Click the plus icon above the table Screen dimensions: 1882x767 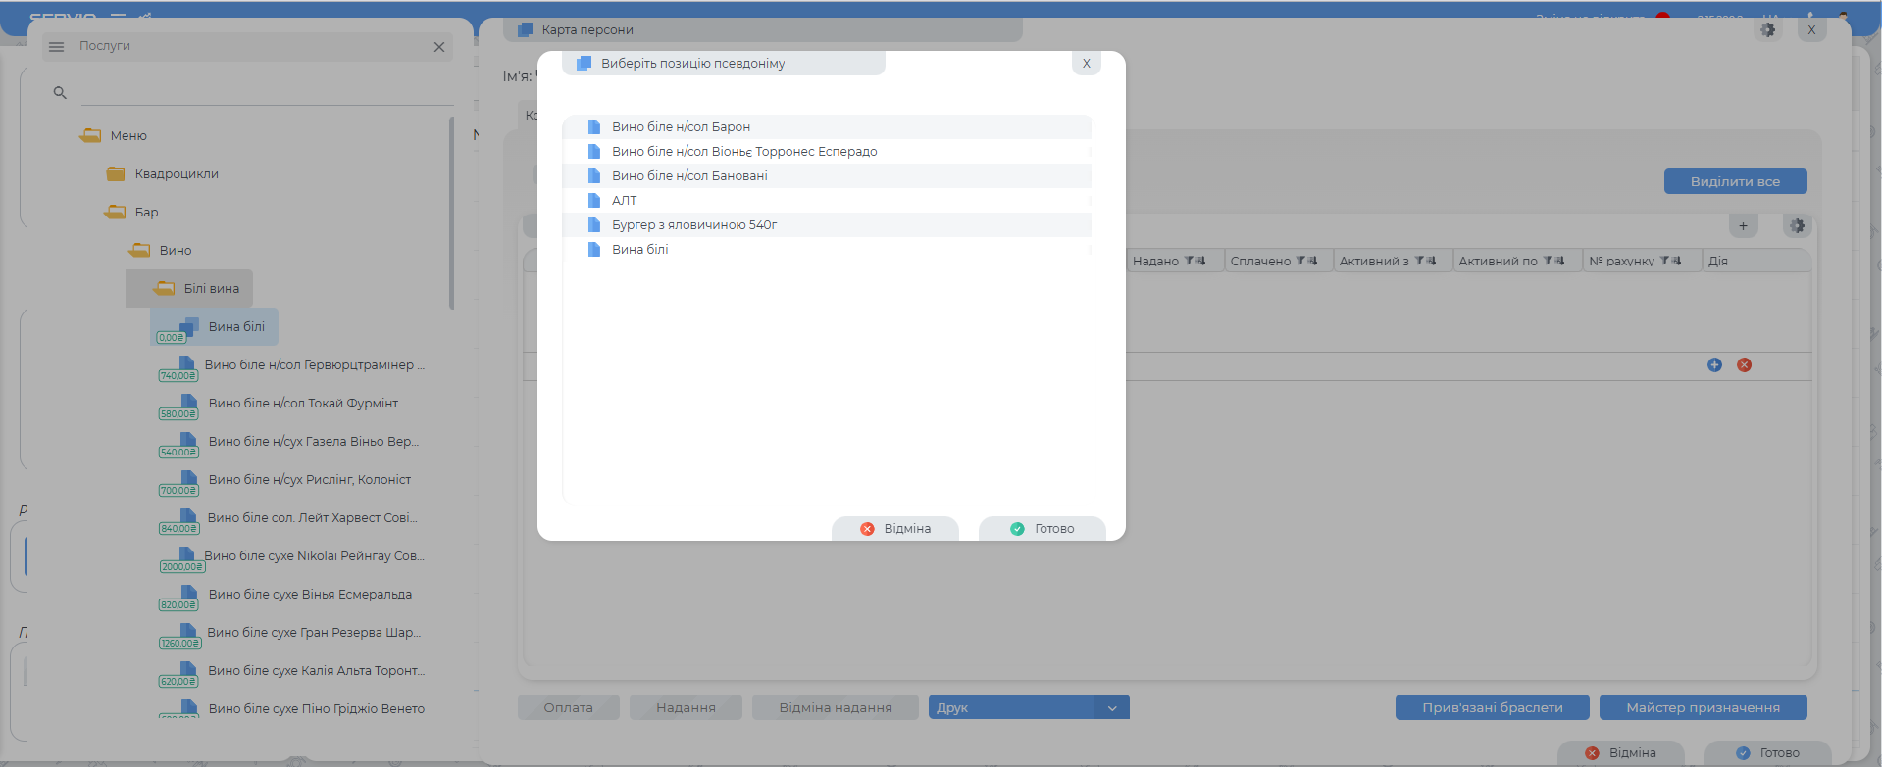[x=1743, y=226]
